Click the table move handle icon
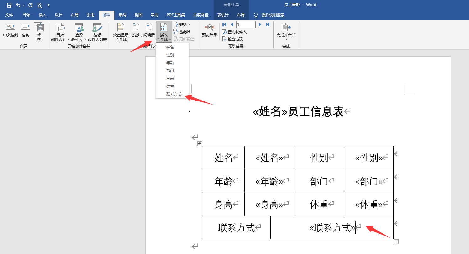The width and height of the screenshot is (469, 254). tap(200, 143)
